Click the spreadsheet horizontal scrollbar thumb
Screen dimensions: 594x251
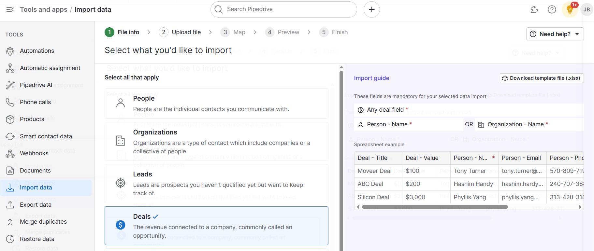(x=435, y=207)
